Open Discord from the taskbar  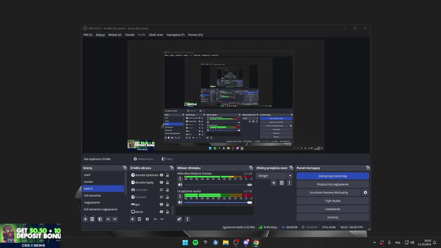pyautogui.click(x=246, y=242)
